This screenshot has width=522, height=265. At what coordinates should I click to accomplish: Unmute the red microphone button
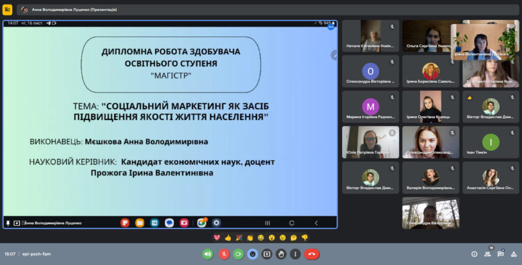(224, 254)
